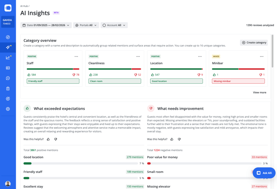Open the settings gear in sidebar
Image resolution: width=277 pixels, height=189 pixels.
[8, 109]
